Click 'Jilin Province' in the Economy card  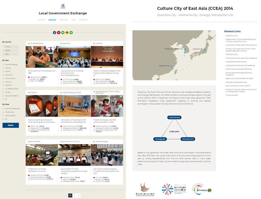click(x=71, y=79)
